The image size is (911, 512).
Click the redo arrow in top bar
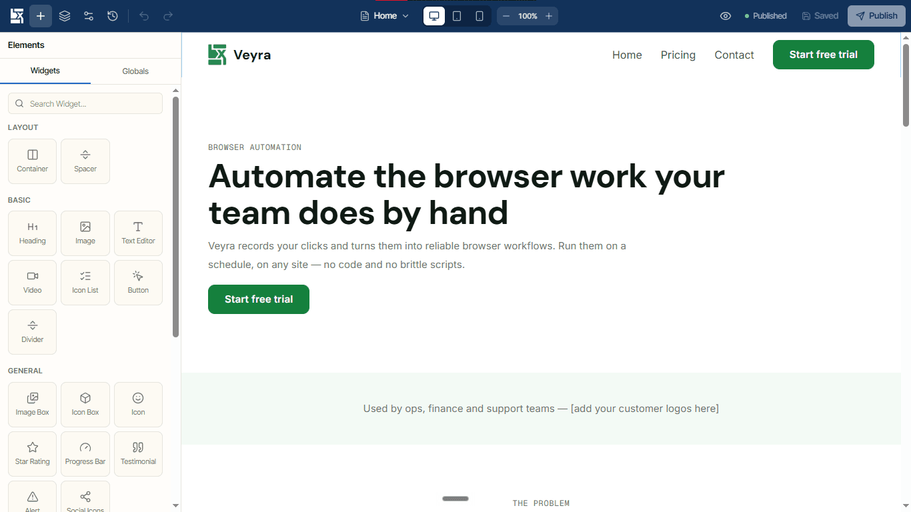[x=168, y=16]
